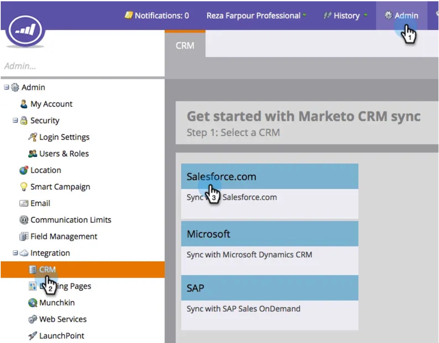The image size is (439, 343).
Task: Open the History dropdown
Action: [x=346, y=15]
